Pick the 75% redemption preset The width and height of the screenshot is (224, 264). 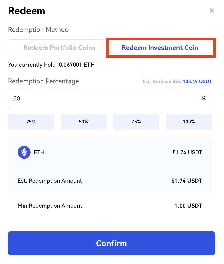136,122
